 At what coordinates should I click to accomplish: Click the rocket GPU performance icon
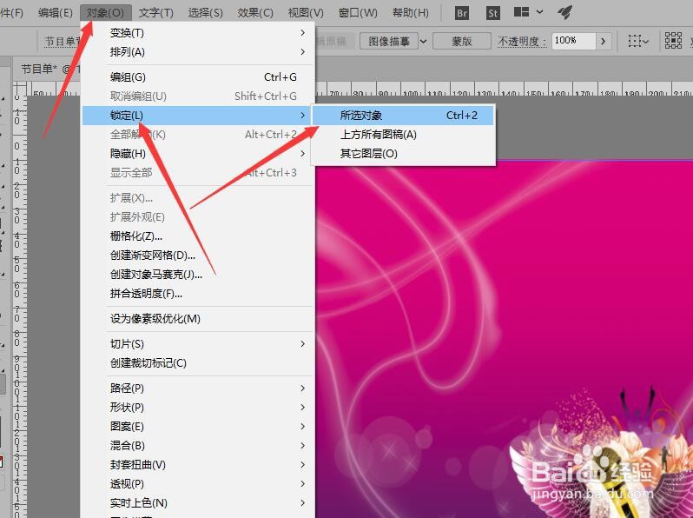(564, 12)
